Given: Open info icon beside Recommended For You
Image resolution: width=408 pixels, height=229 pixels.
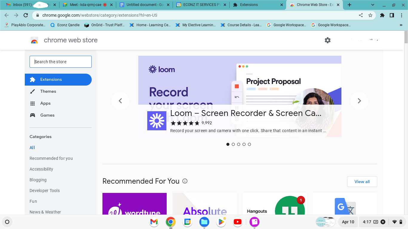Looking at the screenshot, I should 185,181.
